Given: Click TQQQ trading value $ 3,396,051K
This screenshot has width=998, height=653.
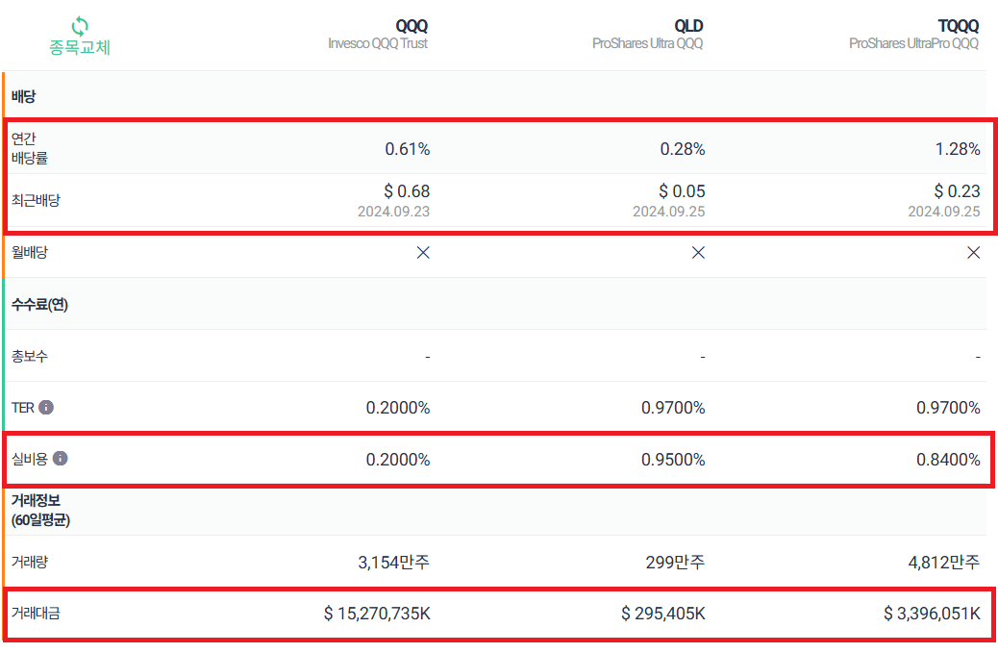Looking at the screenshot, I should [932, 613].
